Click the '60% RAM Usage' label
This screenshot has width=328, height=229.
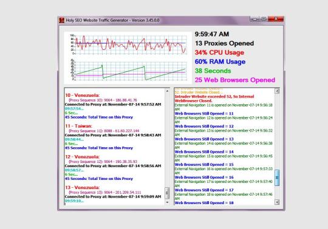(x=220, y=62)
